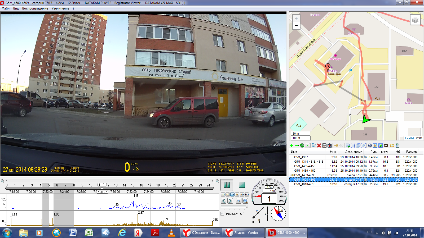Click the film strip icon in toolbar
424x238 pixels.
pos(386,145)
